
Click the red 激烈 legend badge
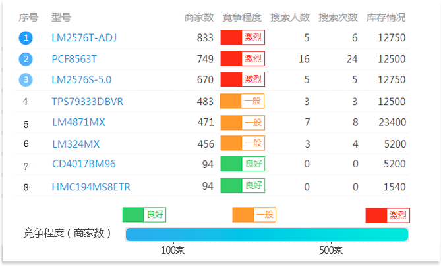point(388,215)
